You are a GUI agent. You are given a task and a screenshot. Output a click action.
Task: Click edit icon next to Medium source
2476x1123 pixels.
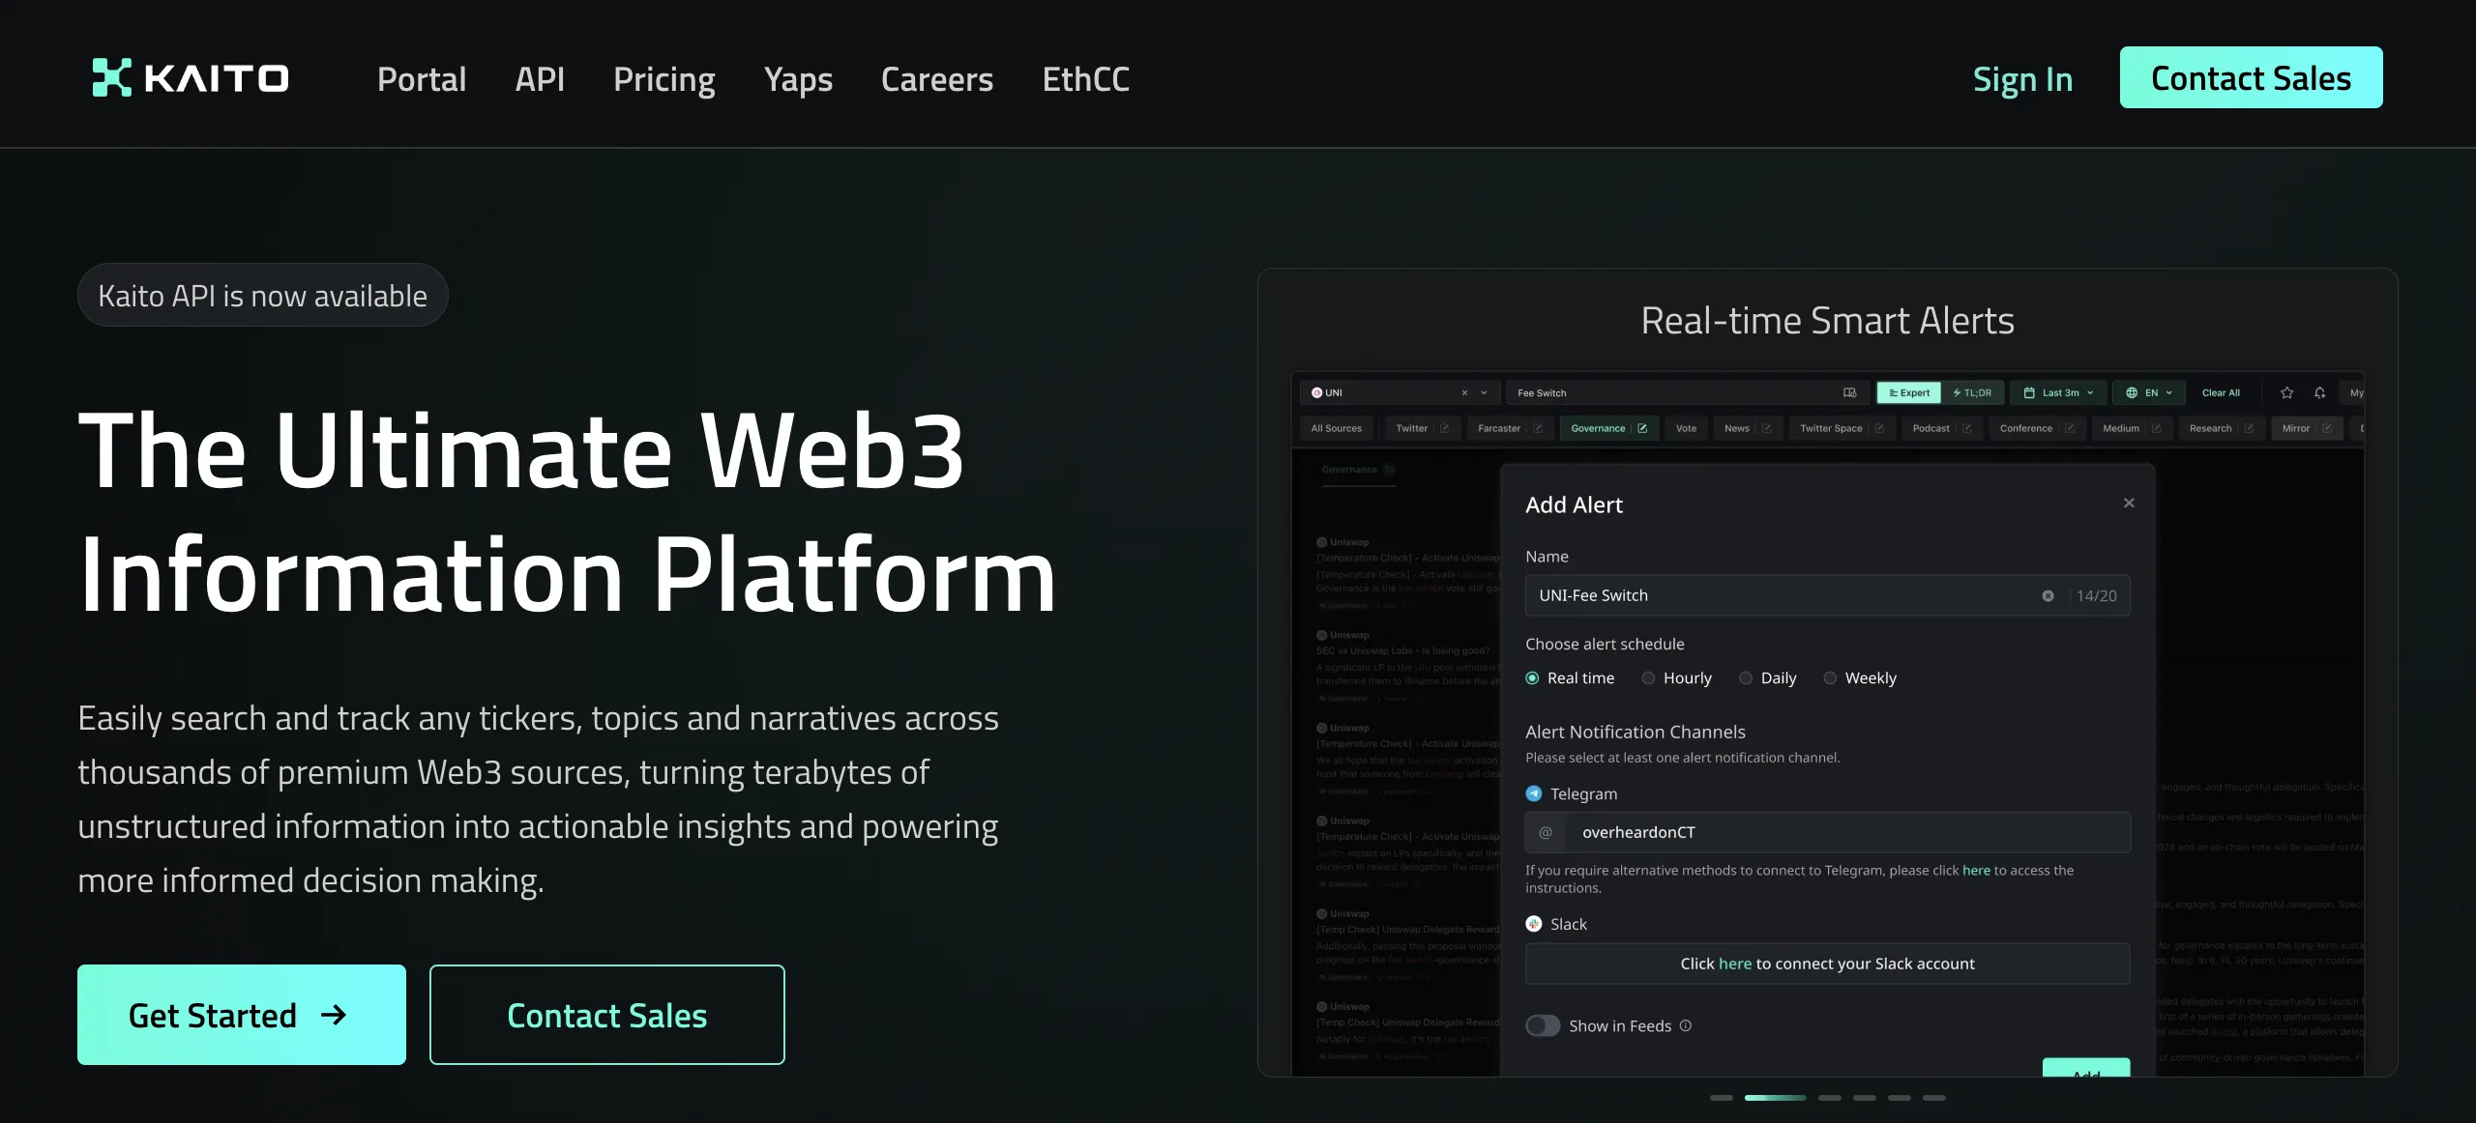(x=2156, y=428)
